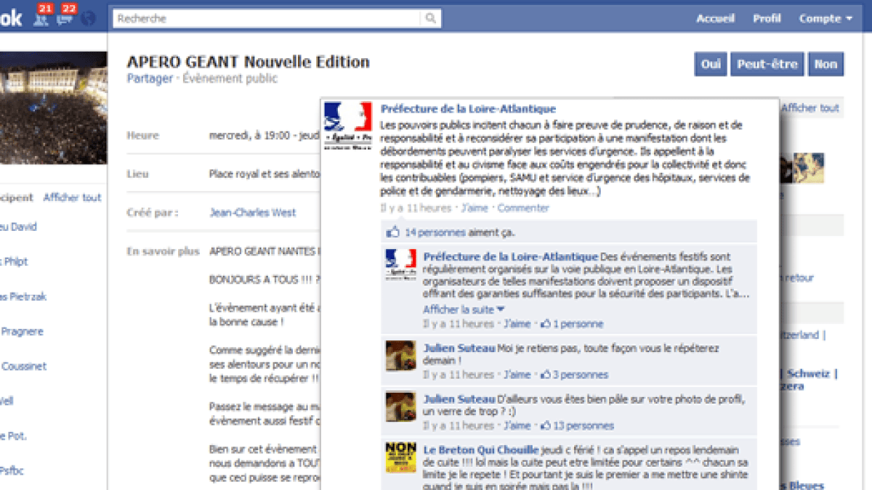Click Préfecture avatar on main post

347,126
